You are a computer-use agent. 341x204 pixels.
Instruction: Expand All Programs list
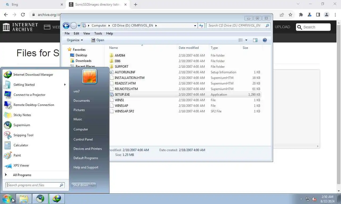(36, 175)
